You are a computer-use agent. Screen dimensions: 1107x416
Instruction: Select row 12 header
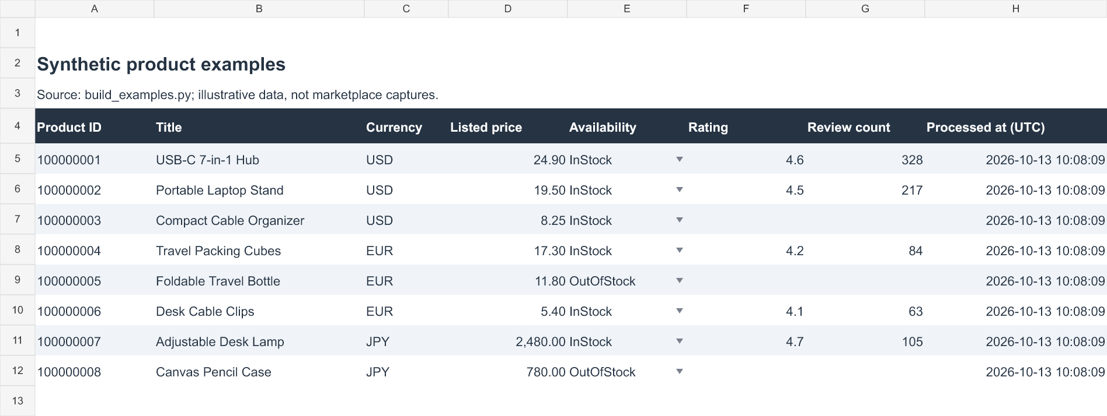pyautogui.click(x=18, y=371)
